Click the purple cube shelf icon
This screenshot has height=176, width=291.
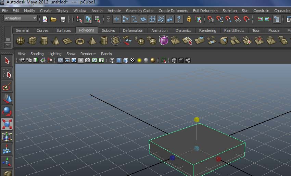[x=164, y=40]
